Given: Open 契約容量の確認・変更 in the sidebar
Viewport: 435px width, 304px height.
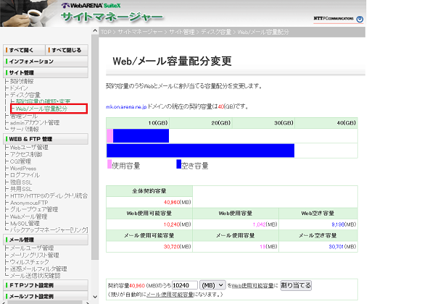Looking at the screenshot, I should [43, 101].
